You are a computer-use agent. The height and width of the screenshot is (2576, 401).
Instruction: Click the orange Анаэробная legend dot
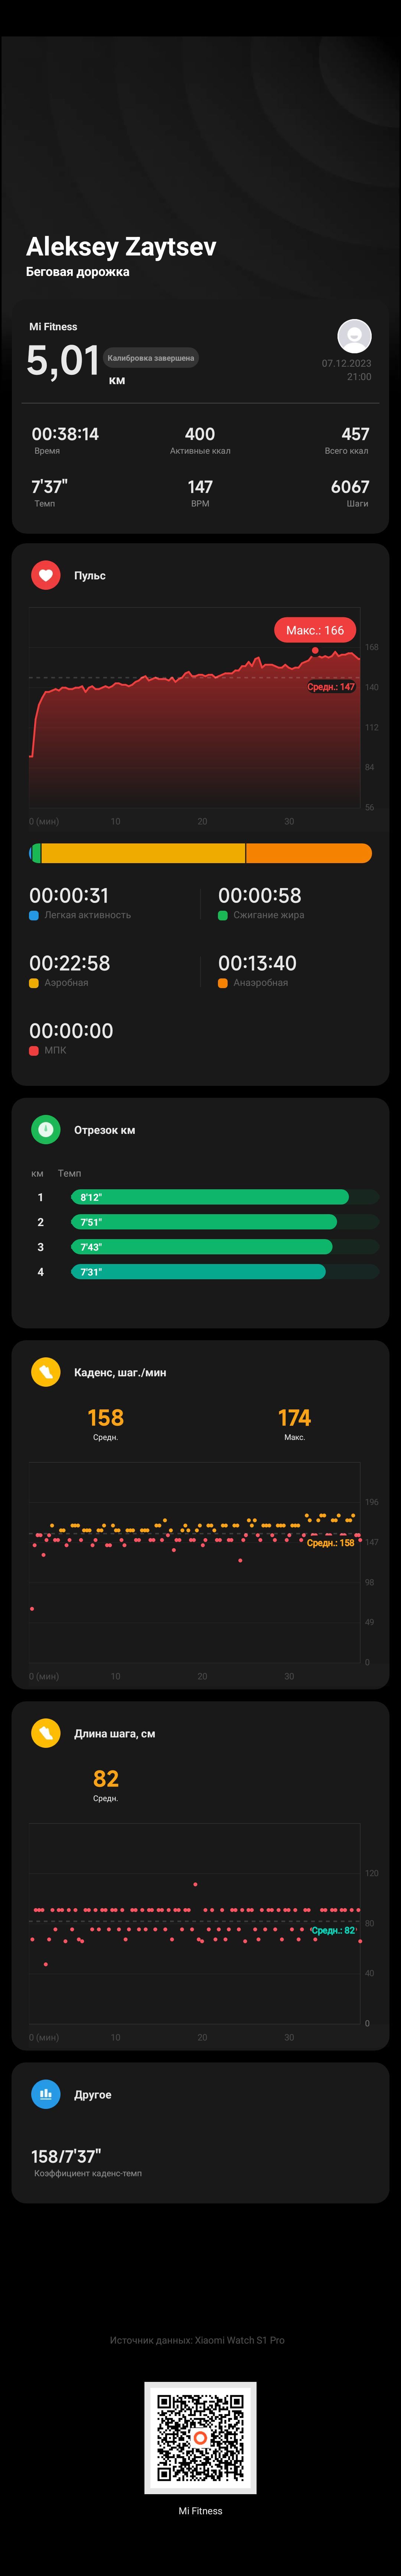point(222,983)
